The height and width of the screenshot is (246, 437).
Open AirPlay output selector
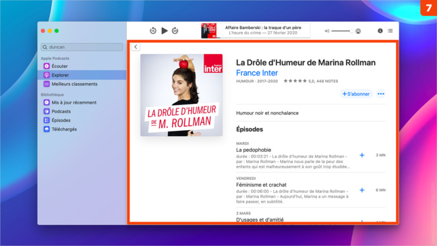[358, 31]
